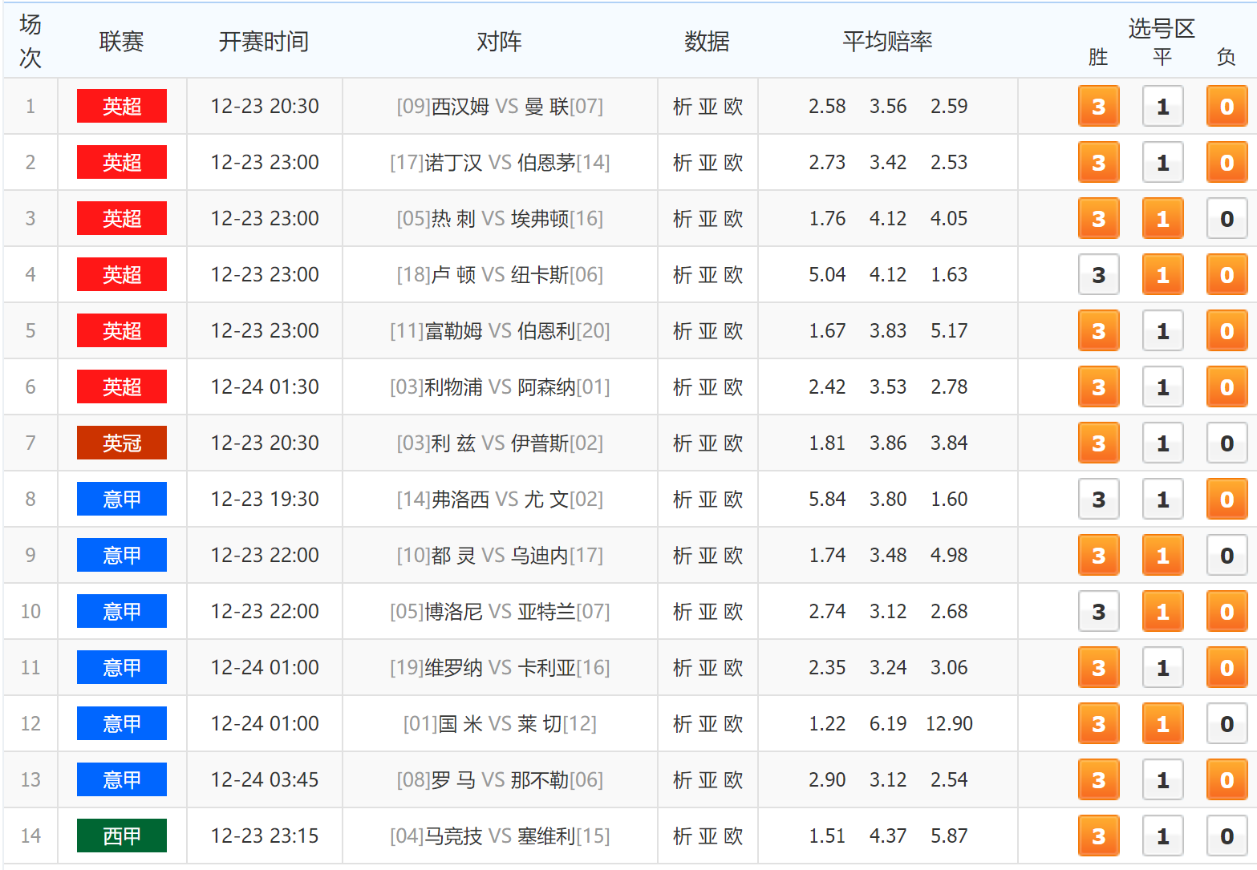Viewport: 1257px width, 870px height.
Task: Toggle draw (1) for 诺丁汉 VS 伯恩茅
Action: click(1162, 162)
